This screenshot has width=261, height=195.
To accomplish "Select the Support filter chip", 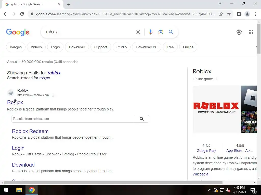I will pos(101,47).
